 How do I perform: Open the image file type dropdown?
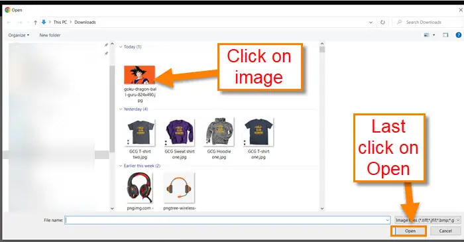pyautogui.click(x=428, y=220)
